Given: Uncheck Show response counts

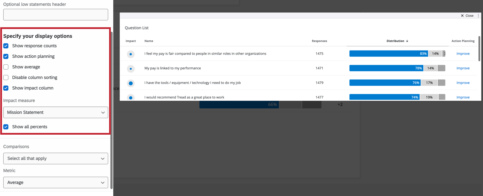Looking at the screenshot, I should (6, 46).
